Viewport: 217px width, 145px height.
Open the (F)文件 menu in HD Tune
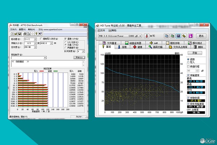[101, 30]
